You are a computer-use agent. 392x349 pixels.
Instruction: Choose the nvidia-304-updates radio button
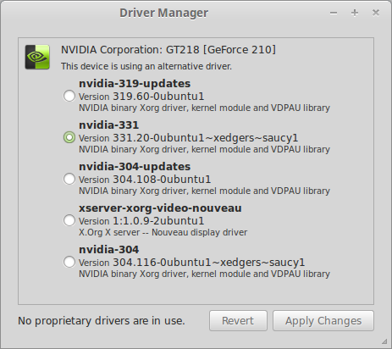[69, 179]
